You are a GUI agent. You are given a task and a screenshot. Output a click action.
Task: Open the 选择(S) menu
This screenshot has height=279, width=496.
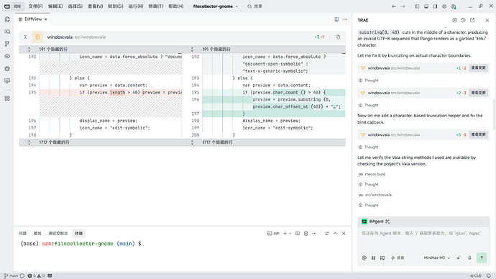75,6
